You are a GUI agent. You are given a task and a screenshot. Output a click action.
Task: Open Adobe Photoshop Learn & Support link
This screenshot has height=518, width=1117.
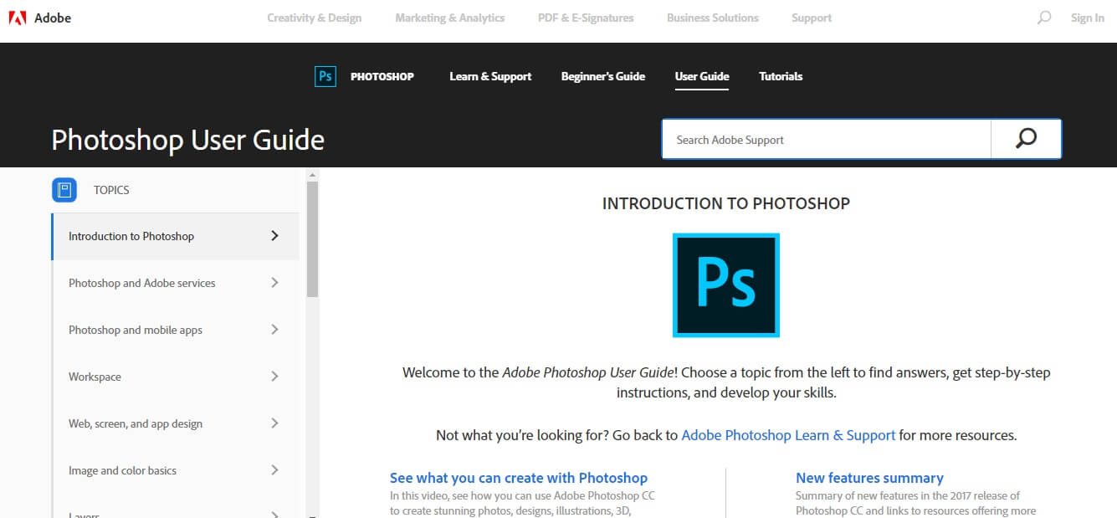(788, 435)
